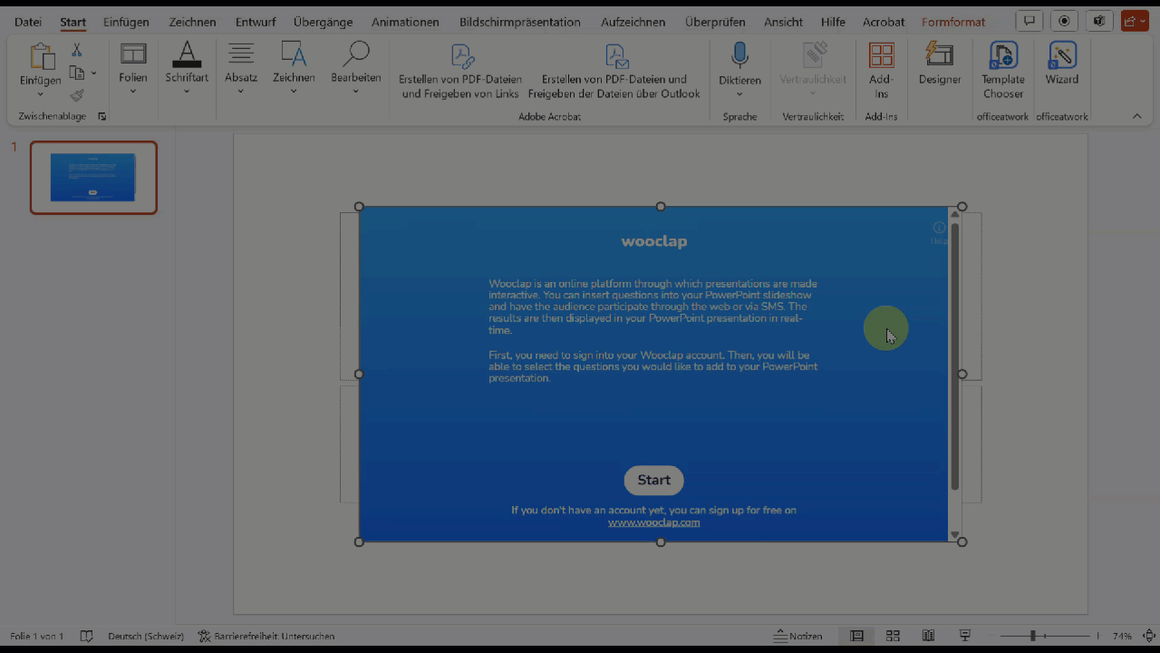Open the Absatz paragraph group
This screenshot has height=653, width=1160.
pyautogui.click(x=241, y=68)
